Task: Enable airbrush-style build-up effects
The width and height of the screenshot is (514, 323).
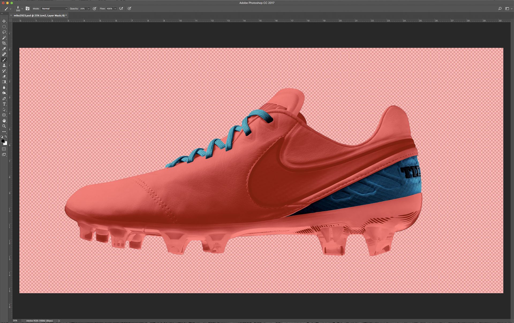Action: (121, 9)
